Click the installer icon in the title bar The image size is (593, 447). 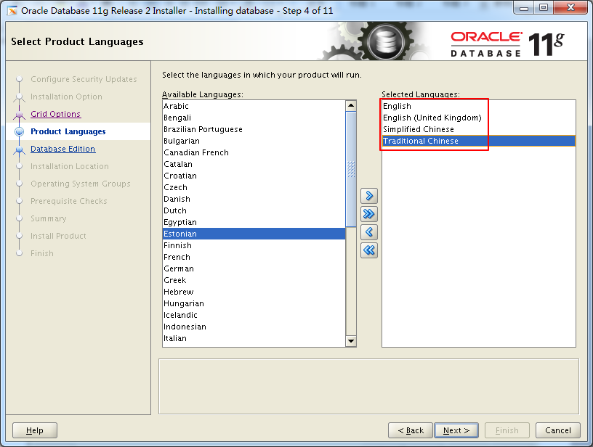[x=12, y=11]
